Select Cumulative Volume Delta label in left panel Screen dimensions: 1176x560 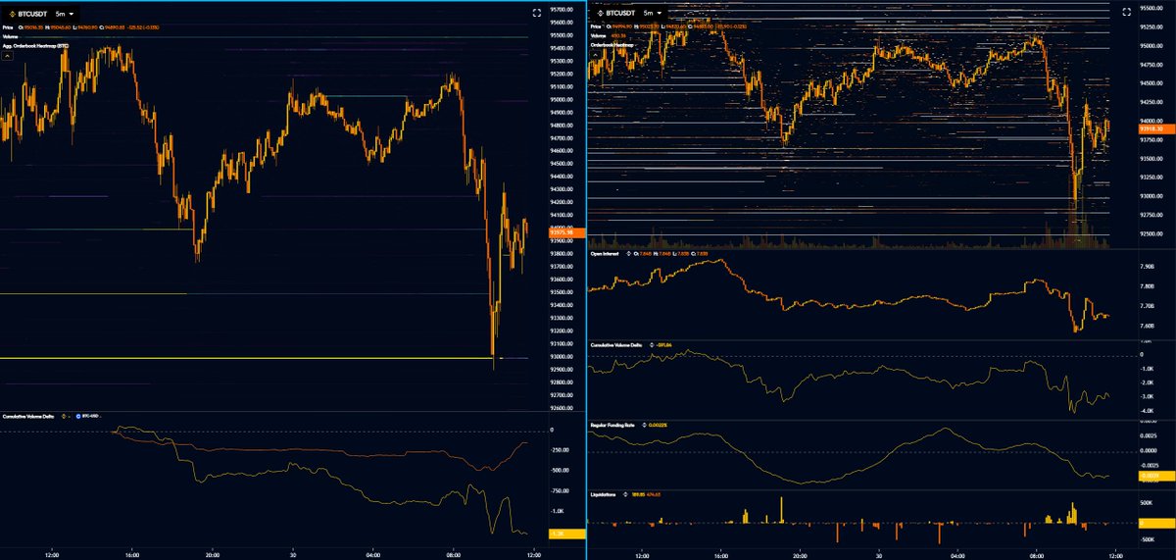(30, 417)
